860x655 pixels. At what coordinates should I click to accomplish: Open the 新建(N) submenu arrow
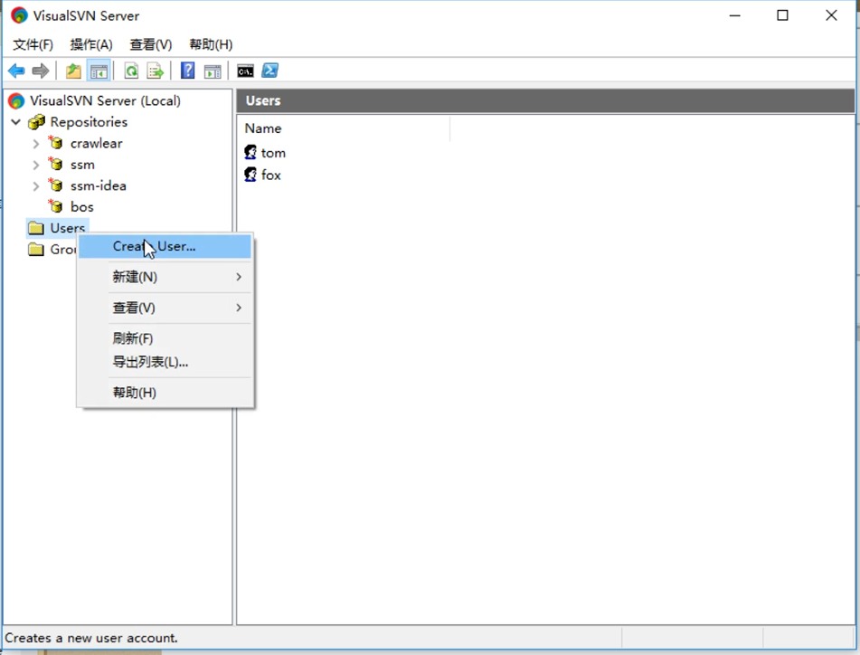[x=239, y=277]
